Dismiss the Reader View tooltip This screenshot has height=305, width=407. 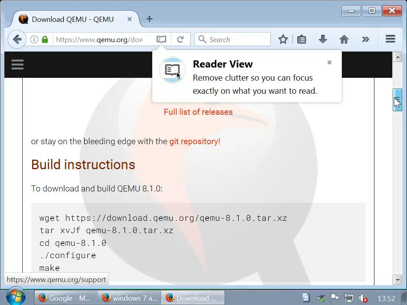[x=329, y=62]
